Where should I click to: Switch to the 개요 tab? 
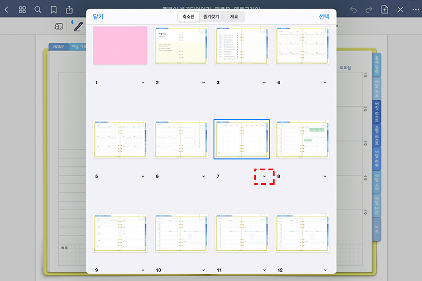(x=234, y=17)
